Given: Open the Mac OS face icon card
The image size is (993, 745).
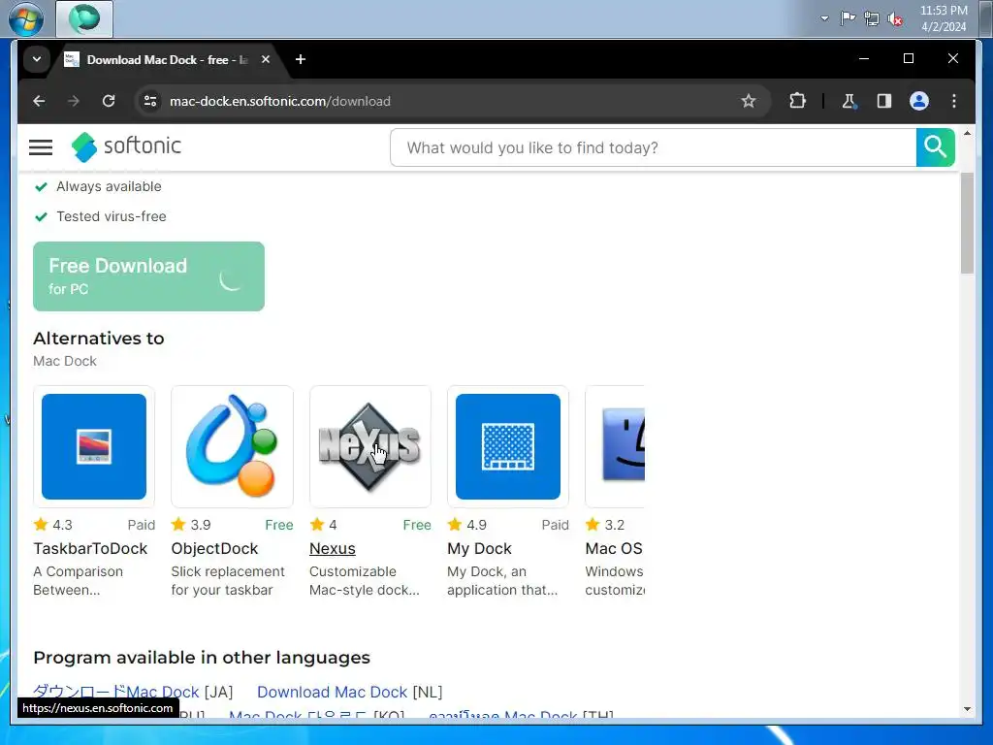Looking at the screenshot, I should 615,446.
